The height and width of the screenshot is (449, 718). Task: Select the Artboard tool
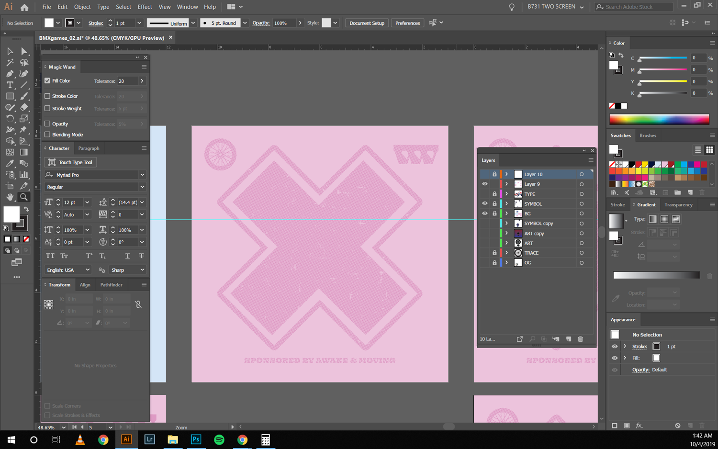pos(10,186)
